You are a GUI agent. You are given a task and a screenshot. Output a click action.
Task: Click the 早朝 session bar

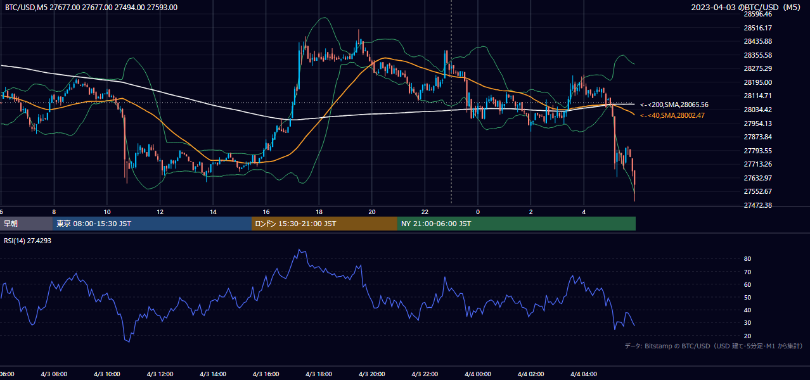pyautogui.click(x=26, y=224)
